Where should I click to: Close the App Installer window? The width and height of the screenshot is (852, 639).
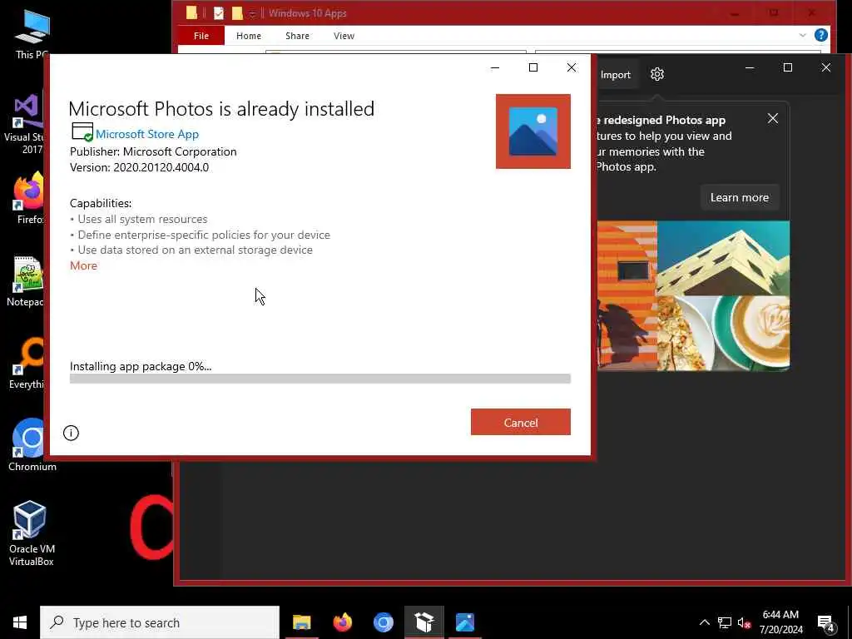(x=572, y=67)
